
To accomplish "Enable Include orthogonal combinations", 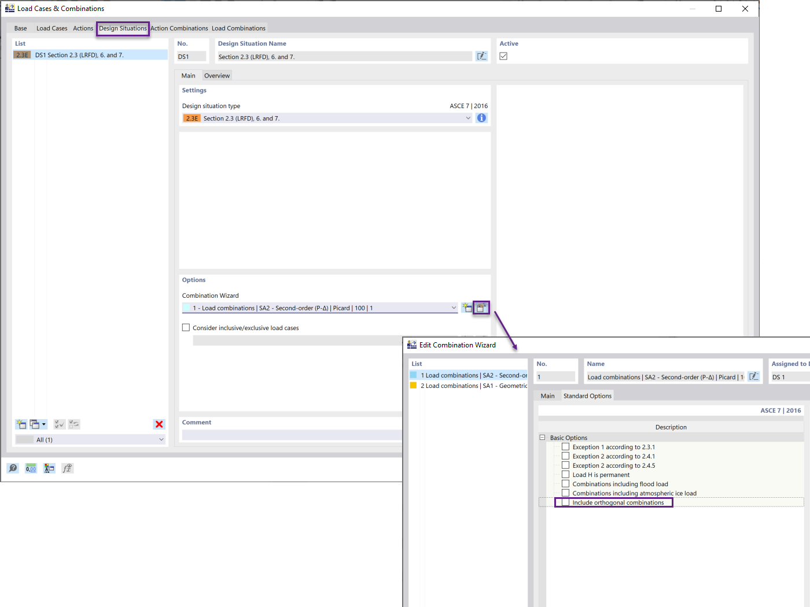I will 566,502.
